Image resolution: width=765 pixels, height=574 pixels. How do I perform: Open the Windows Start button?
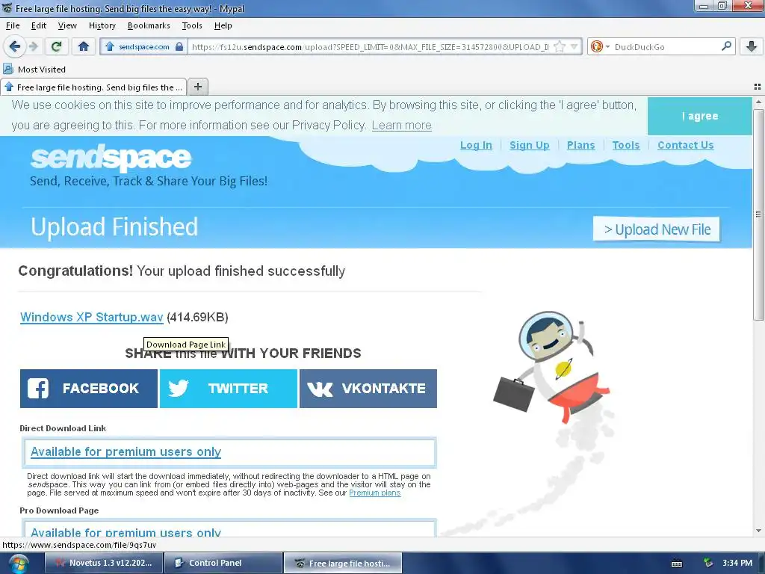18,564
